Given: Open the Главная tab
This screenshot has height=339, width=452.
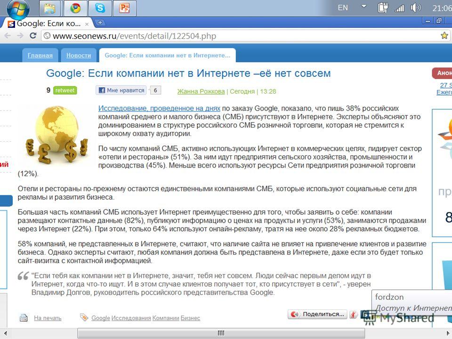Looking at the screenshot, I should [40, 56].
